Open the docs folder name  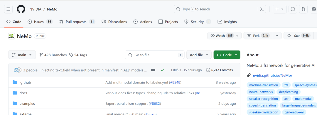coord(23,93)
